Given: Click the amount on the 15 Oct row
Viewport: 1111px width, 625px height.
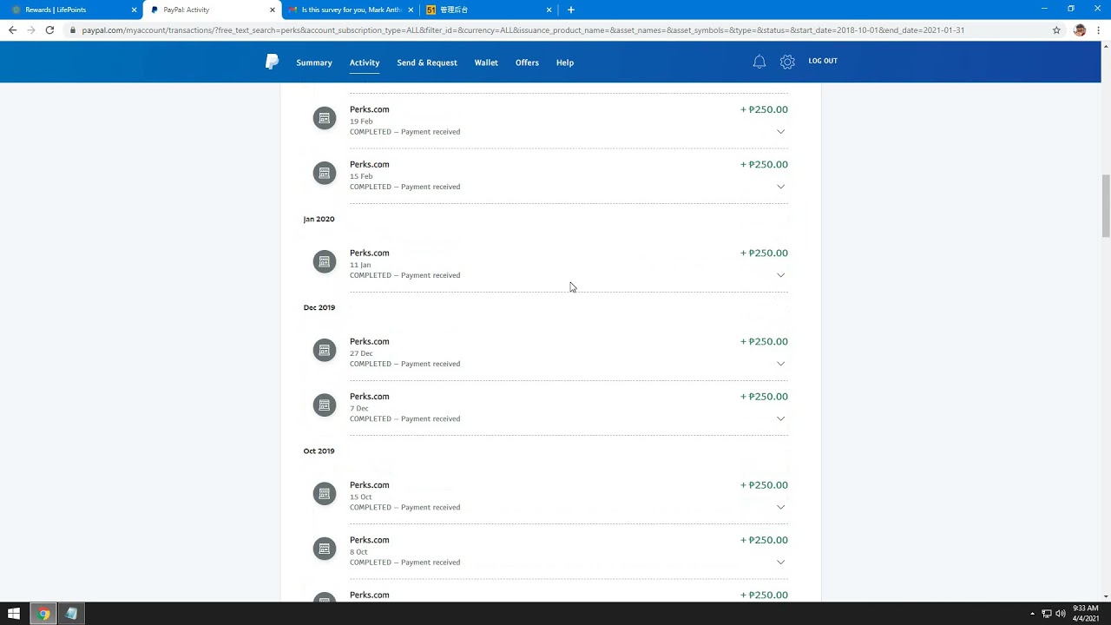Looking at the screenshot, I should (764, 484).
